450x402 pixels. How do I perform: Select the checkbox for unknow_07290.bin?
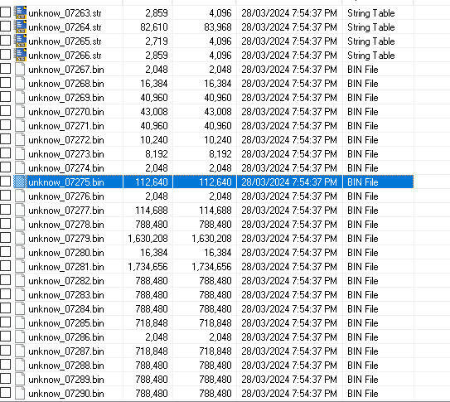[x=5, y=393]
